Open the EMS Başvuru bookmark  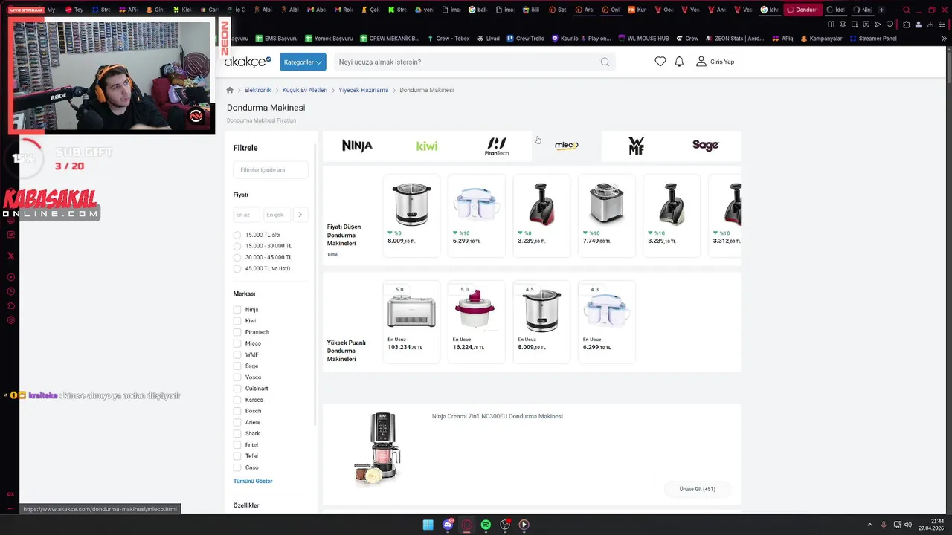click(x=276, y=38)
